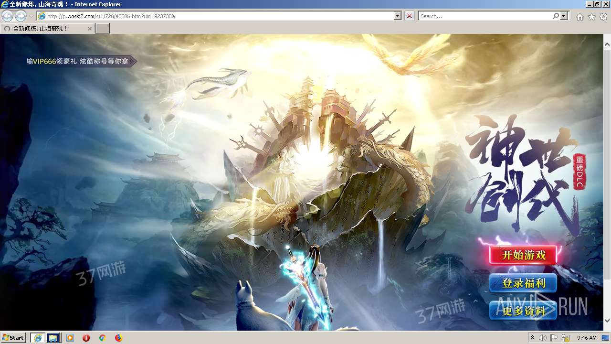Open Google Chrome taskbar icon

[102, 338]
